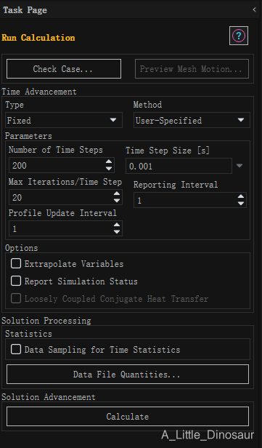Click the Time Step Size input field

point(179,166)
